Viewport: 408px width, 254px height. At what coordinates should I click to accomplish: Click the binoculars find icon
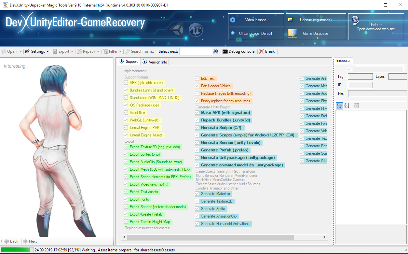(x=216, y=51)
